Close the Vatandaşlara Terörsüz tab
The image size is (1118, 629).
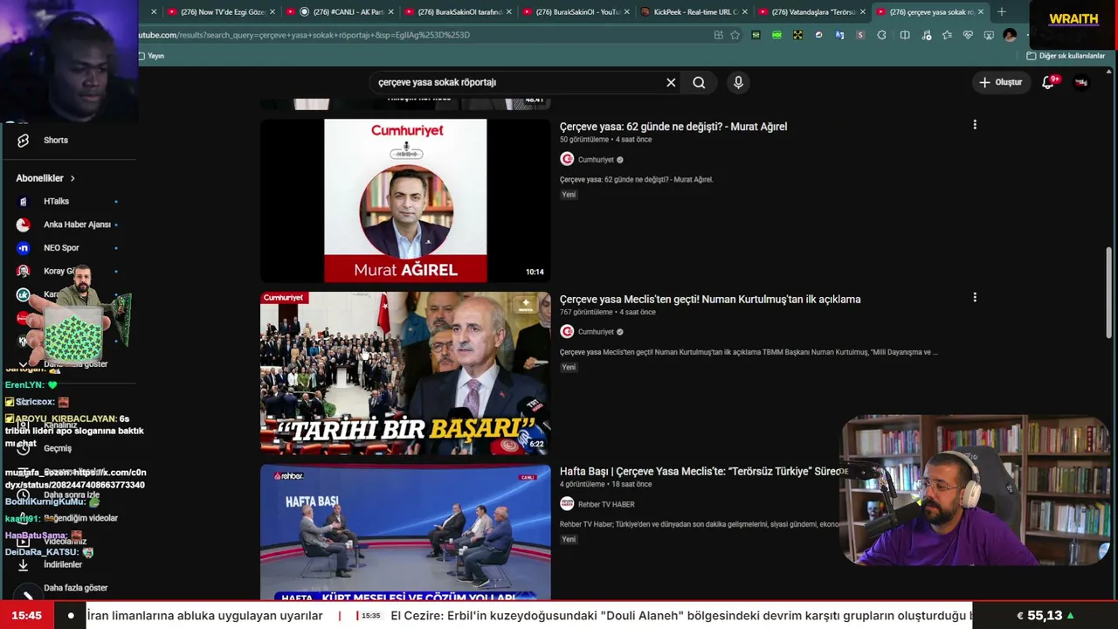pyautogui.click(x=863, y=11)
